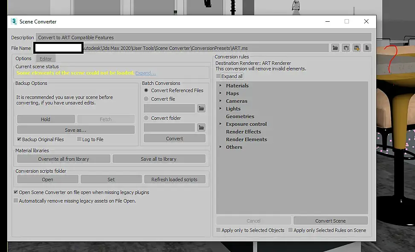415x252 pixels.
Task: Enable the Log to File checkbox
Action: point(79,139)
